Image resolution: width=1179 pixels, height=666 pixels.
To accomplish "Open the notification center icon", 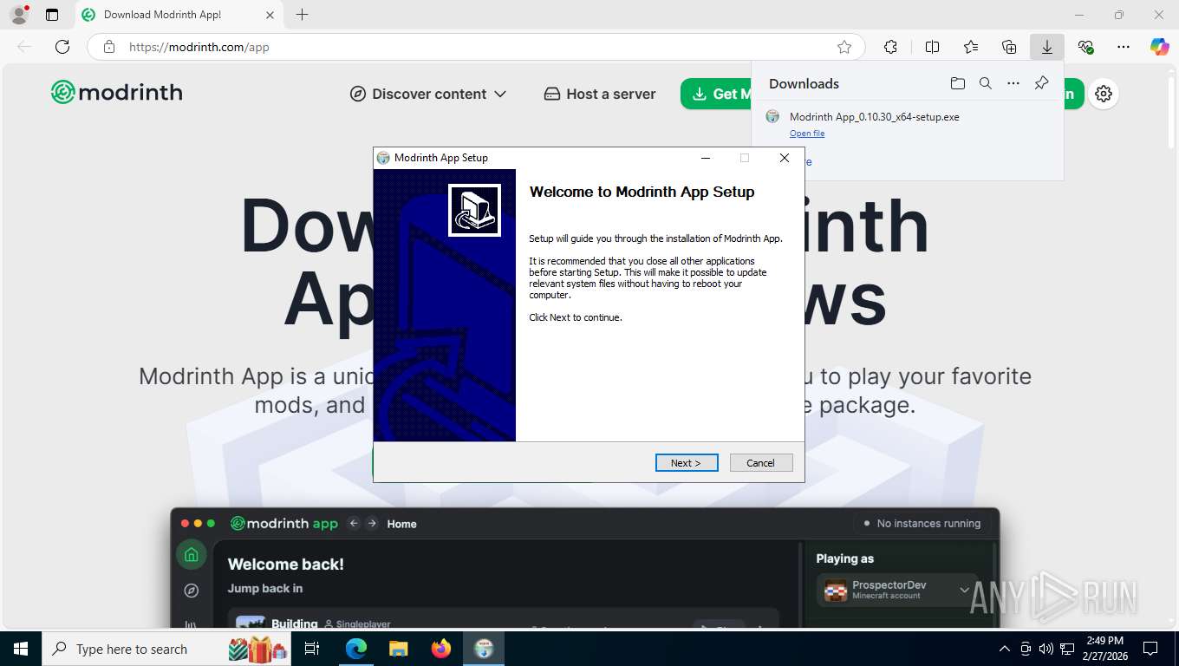I will click(1150, 649).
